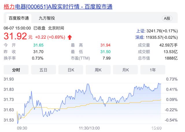Select the 日K chart tab
Image resolution: width=185 pixels, height=132 pixels.
tap(71, 70)
